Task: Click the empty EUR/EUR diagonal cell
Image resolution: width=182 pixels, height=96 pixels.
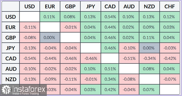Action: pyautogui.click(x=50, y=27)
